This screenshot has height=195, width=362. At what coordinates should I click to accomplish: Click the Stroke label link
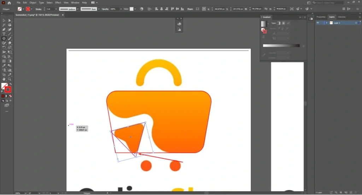pyautogui.click(x=39, y=9)
